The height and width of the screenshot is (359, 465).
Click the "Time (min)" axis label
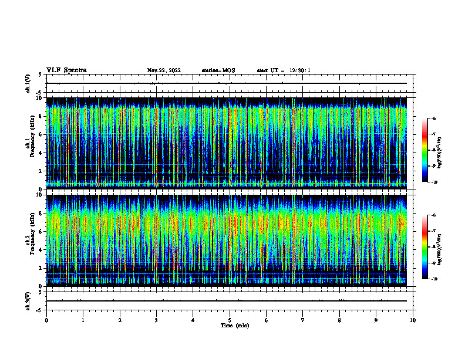(x=235, y=326)
